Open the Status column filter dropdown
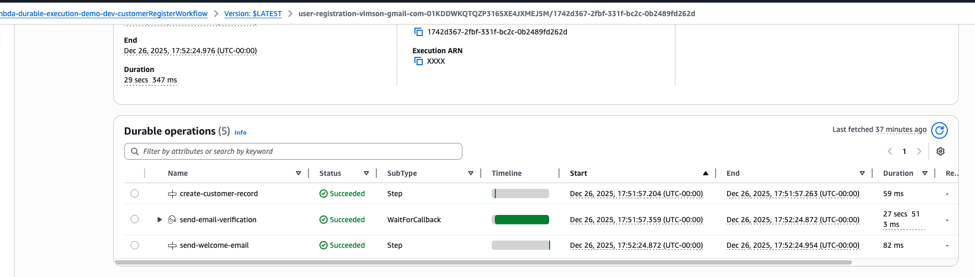975x277 pixels. (x=366, y=173)
